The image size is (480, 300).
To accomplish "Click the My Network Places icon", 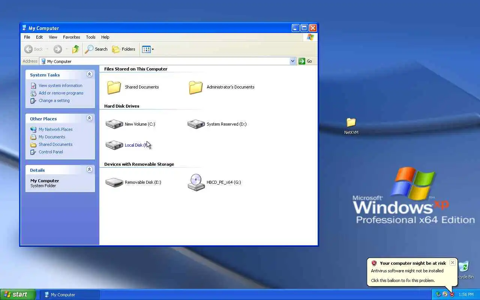I will pos(33,129).
